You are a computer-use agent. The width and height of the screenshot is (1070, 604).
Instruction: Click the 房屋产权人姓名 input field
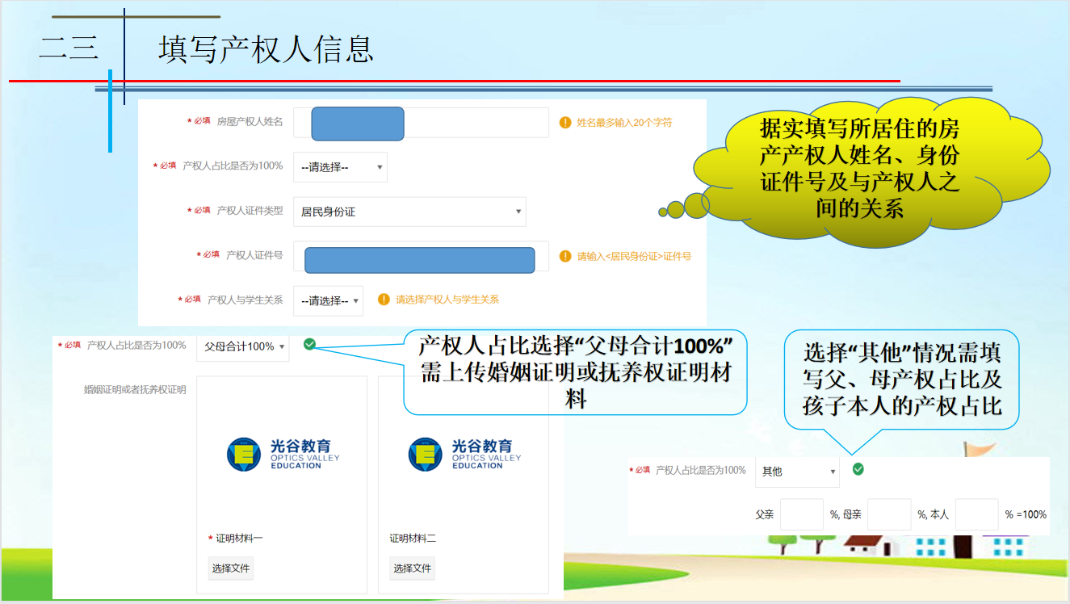pyautogui.click(x=420, y=123)
